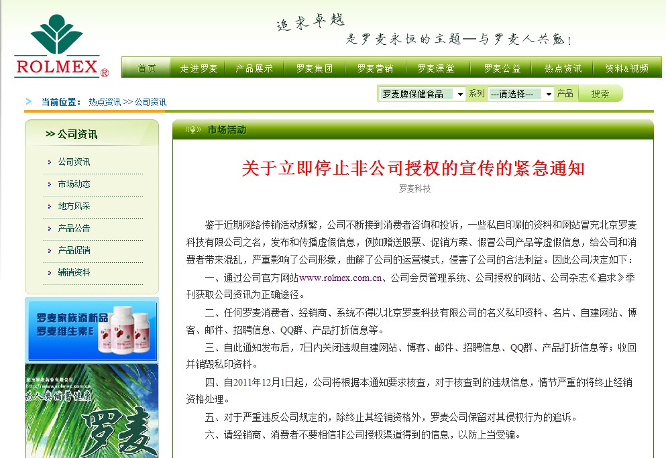Open 罗麦营销 navigation item

(x=376, y=68)
